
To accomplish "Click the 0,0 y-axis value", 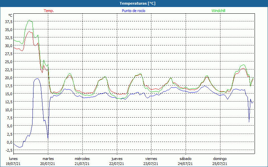I will pyautogui.click(x=9, y=142).
